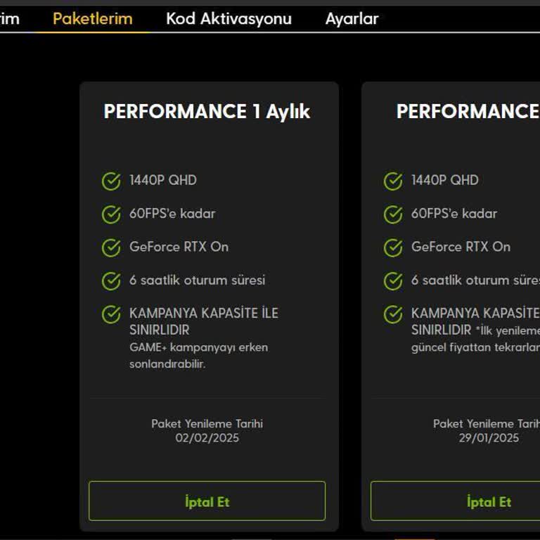Click the GeForce RTX On checkmark in first card
The image size is (540, 540).
(111, 247)
